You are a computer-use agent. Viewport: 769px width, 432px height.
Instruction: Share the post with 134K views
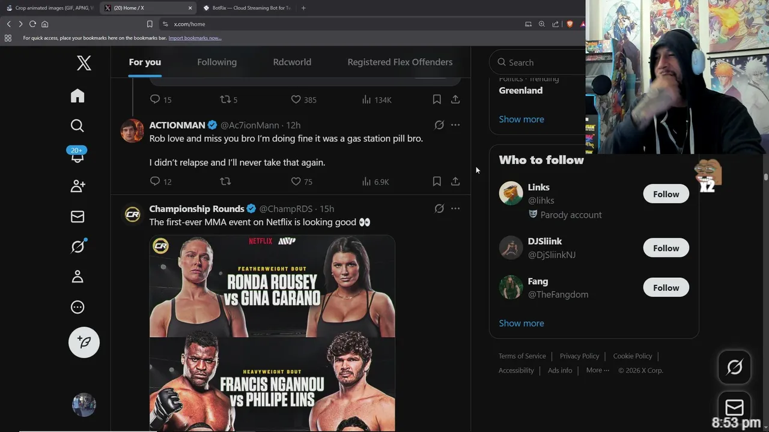click(x=455, y=100)
